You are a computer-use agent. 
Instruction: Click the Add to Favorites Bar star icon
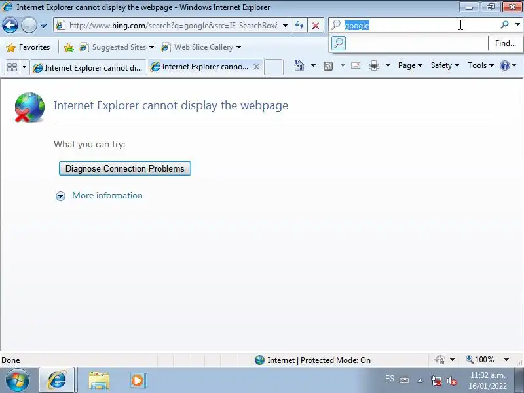(x=69, y=47)
